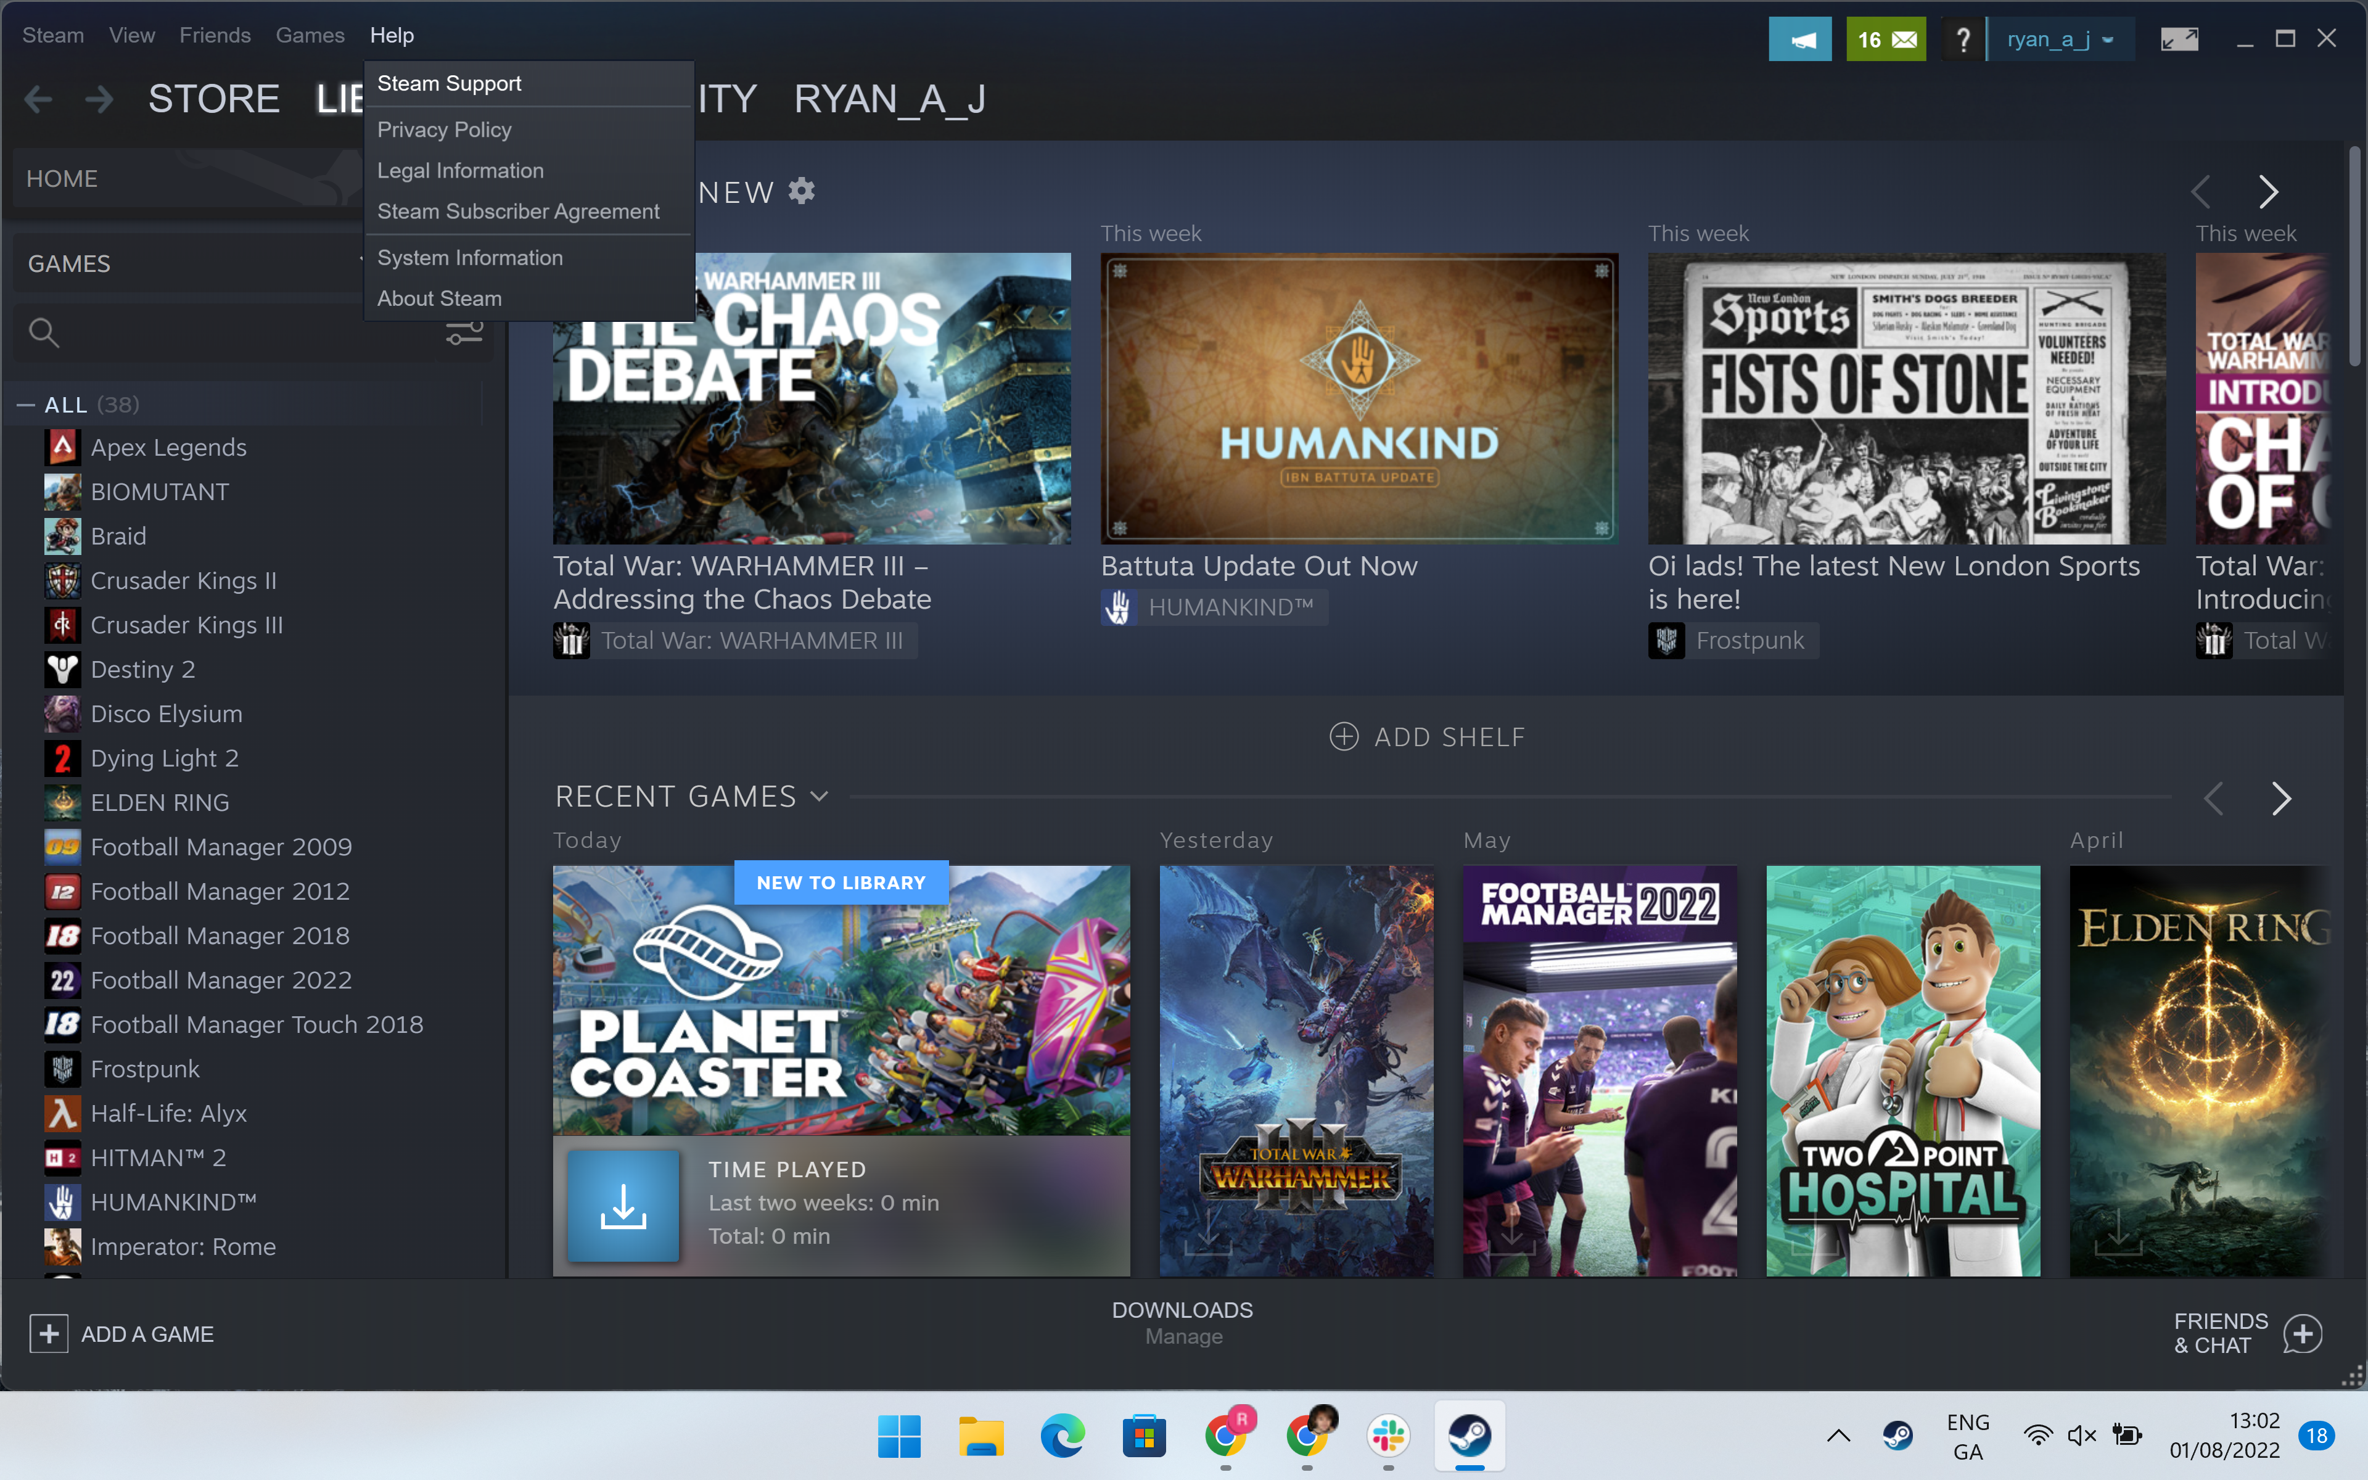Open the View menu

pos(132,35)
